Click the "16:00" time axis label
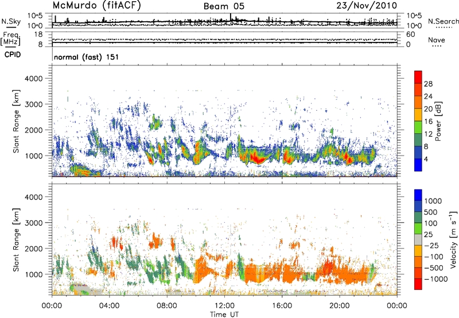459x318 pixels. click(282, 306)
